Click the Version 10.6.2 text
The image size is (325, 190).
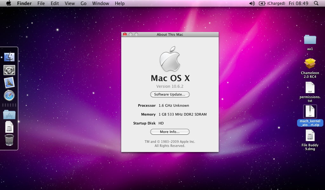coord(170,86)
